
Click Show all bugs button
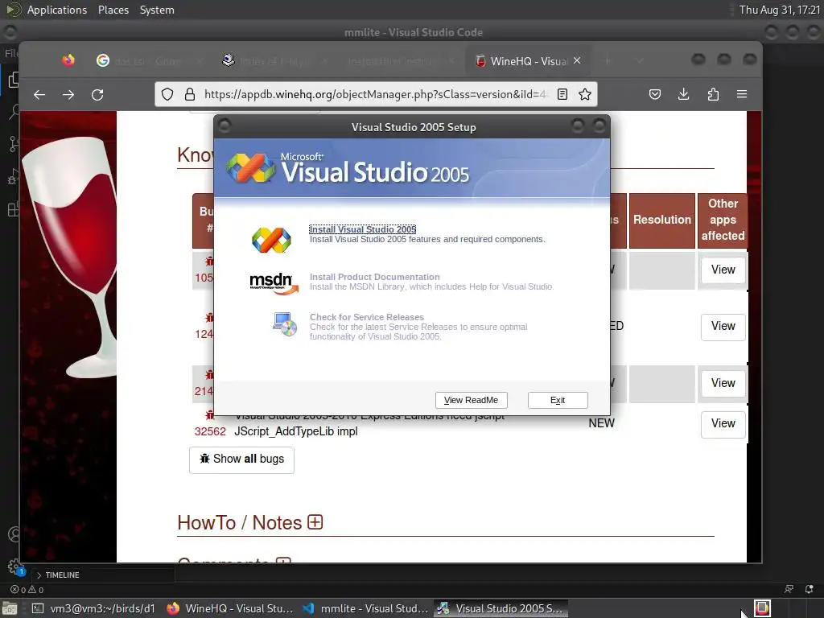tap(241, 459)
